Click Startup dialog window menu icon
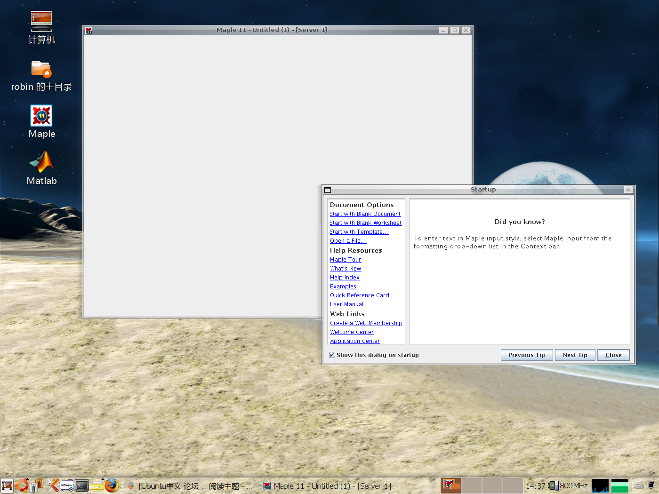This screenshot has height=494, width=659. coord(328,190)
